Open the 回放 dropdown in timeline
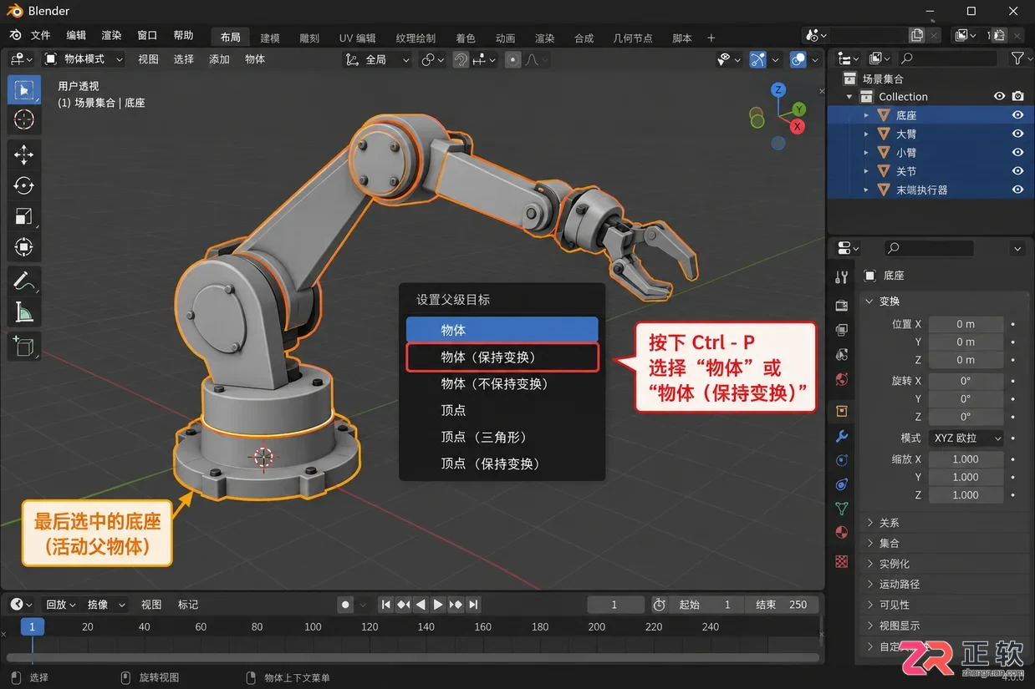The image size is (1035, 689). point(60,605)
